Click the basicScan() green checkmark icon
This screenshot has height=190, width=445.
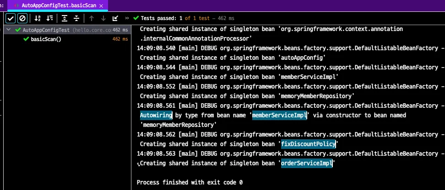[26, 39]
